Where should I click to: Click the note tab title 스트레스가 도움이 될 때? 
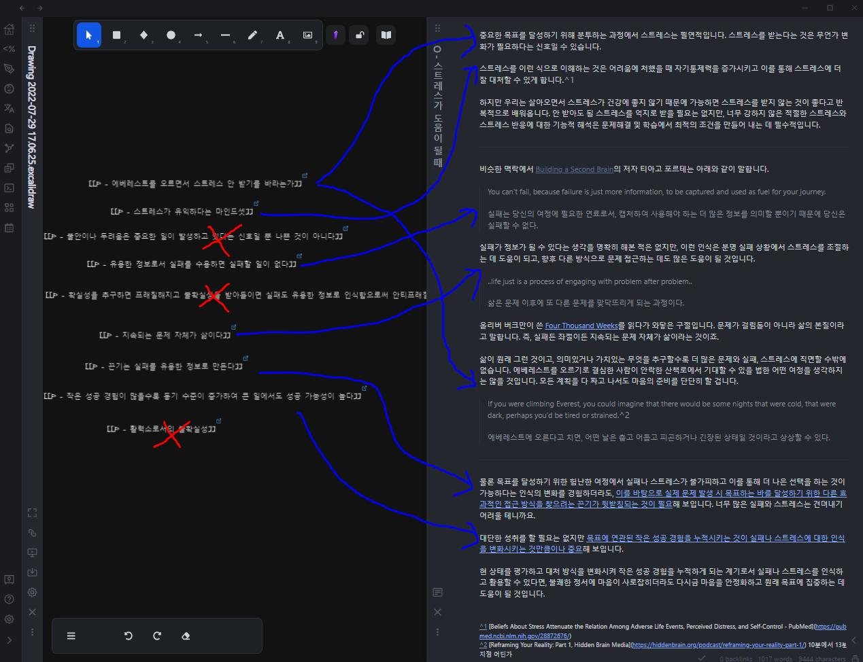pos(437,107)
